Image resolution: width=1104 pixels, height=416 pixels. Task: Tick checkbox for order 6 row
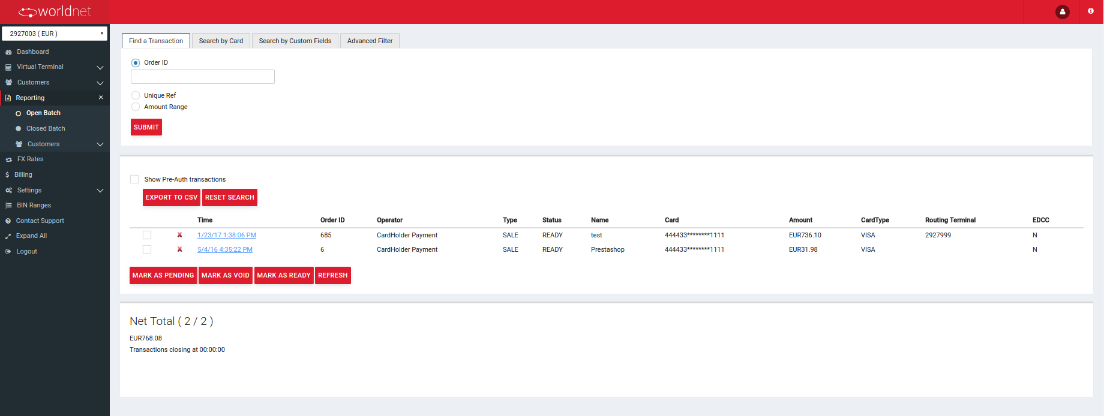pyautogui.click(x=147, y=249)
